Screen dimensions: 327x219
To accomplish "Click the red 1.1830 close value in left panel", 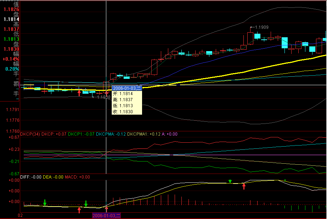I will (11, 49).
